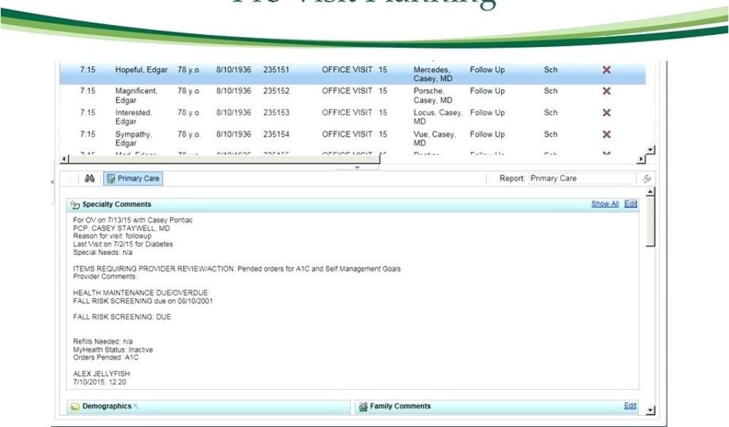
Task: Click the red X on Interested, Edgar row
Action: (607, 112)
